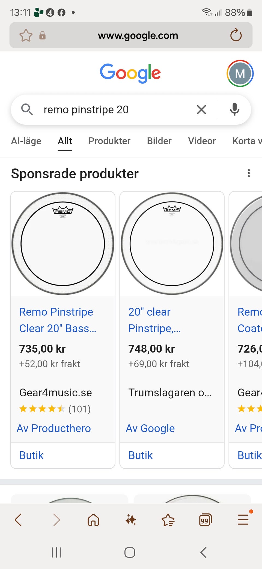
Task: Tap the 20" clear Pinstripe drumhead image
Action: pos(172,243)
